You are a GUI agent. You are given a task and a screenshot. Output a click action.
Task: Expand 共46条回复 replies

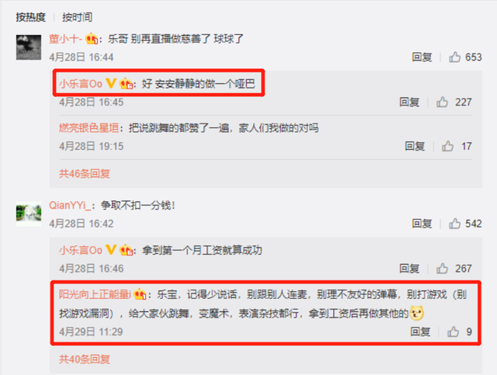85,173
